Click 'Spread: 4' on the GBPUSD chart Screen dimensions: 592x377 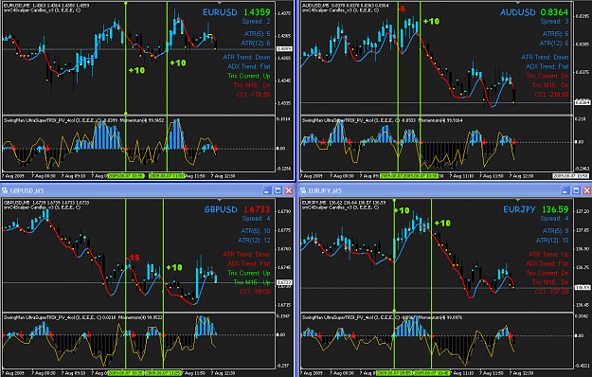(257, 219)
